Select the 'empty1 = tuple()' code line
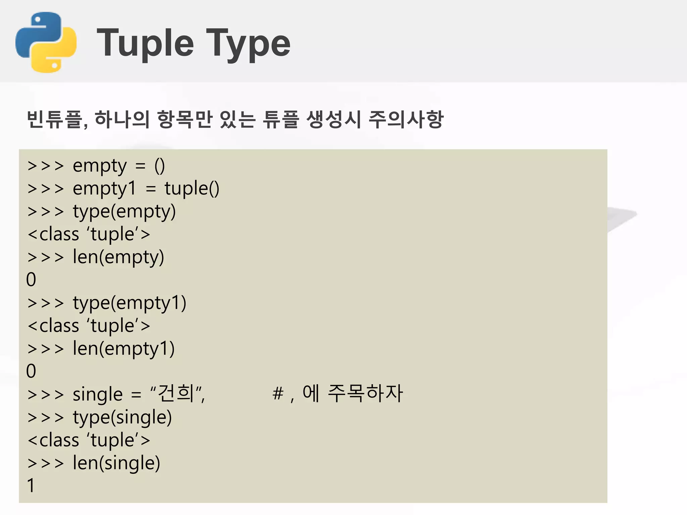 123,188
